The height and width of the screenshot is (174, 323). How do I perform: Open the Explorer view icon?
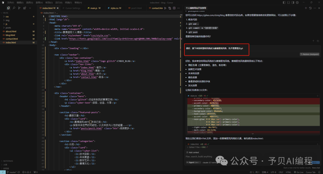(8, 8)
